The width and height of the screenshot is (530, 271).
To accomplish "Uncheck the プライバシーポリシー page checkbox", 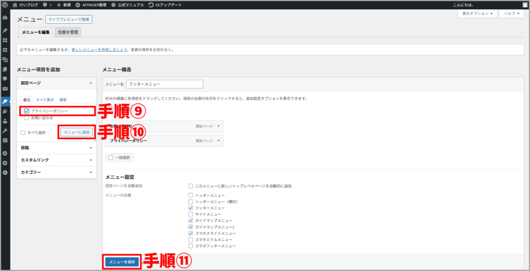I will click(26, 111).
